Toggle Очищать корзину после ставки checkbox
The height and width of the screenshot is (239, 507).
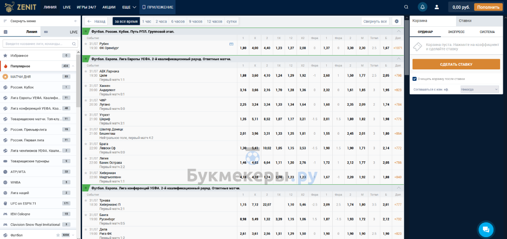point(414,79)
